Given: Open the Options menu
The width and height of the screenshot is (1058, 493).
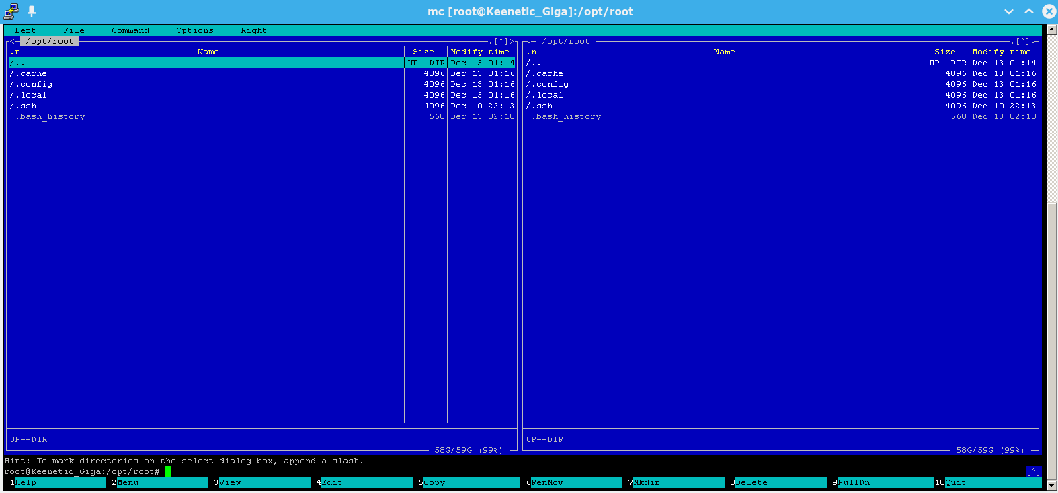Looking at the screenshot, I should (x=195, y=30).
